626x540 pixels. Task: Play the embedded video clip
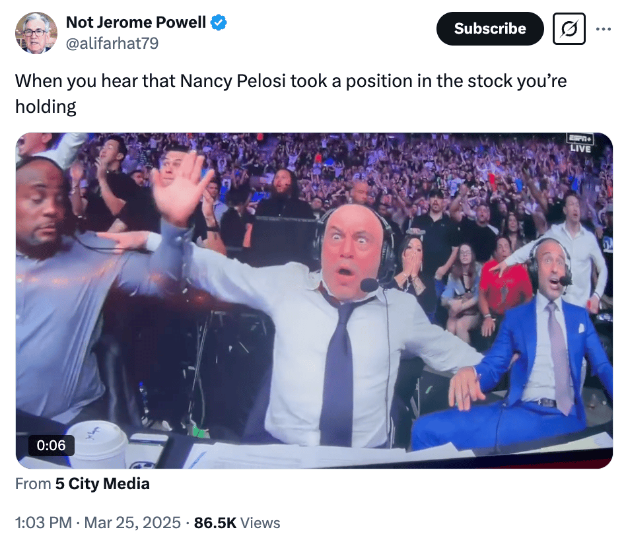[x=314, y=300]
